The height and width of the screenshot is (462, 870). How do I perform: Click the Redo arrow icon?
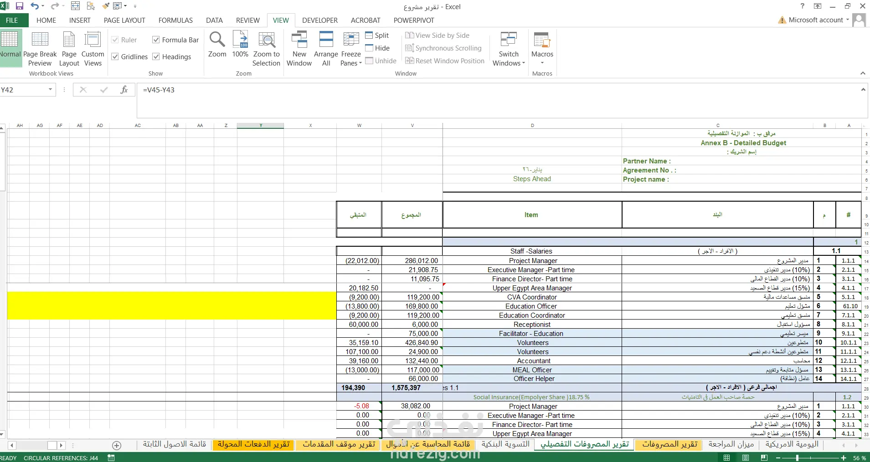pos(55,6)
